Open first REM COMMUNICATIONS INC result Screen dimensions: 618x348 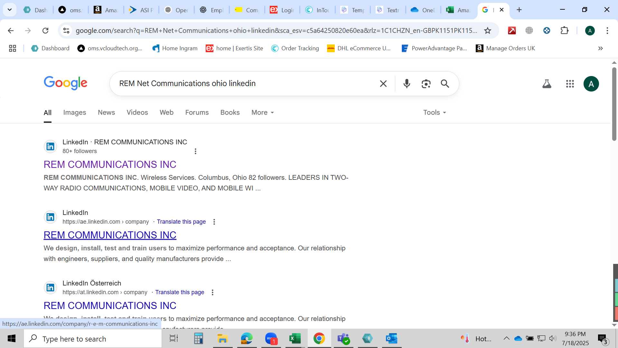coord(110,165)
